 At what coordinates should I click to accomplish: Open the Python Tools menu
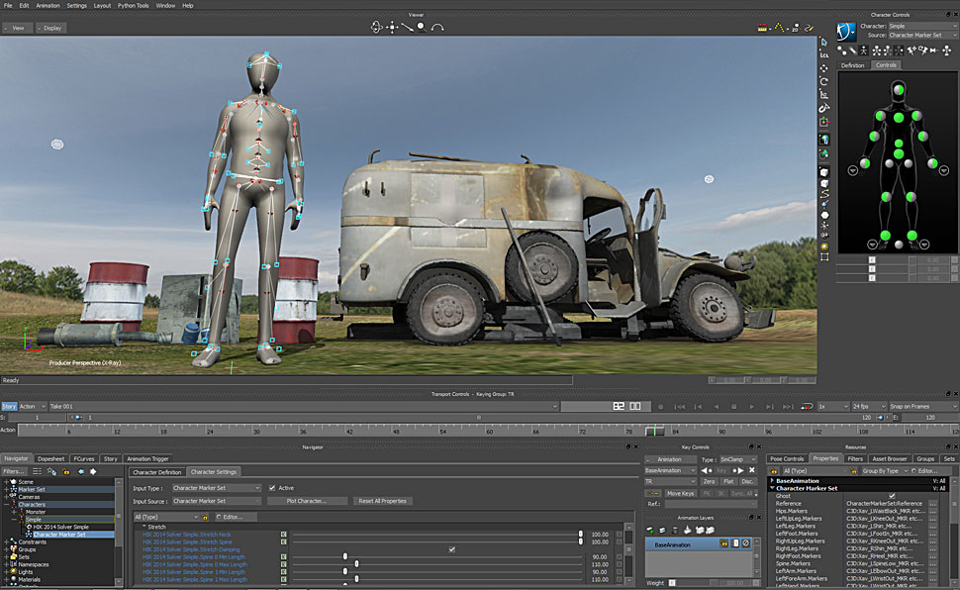pos(133,5)
